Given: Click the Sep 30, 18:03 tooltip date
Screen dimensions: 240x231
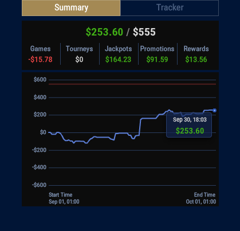Looking at the screenshot, I should click(x=190, y=120).
